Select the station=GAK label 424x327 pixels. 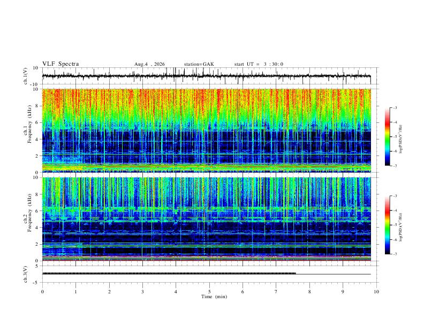[199, 64]
